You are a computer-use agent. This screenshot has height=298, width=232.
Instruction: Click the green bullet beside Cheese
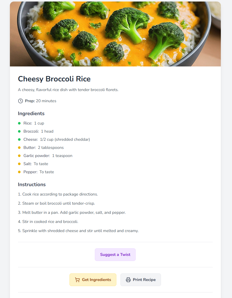(19, 139)
